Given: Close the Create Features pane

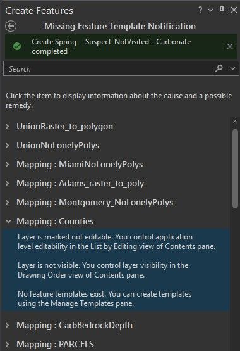Looking at the screenshot, I should point(234,10).
